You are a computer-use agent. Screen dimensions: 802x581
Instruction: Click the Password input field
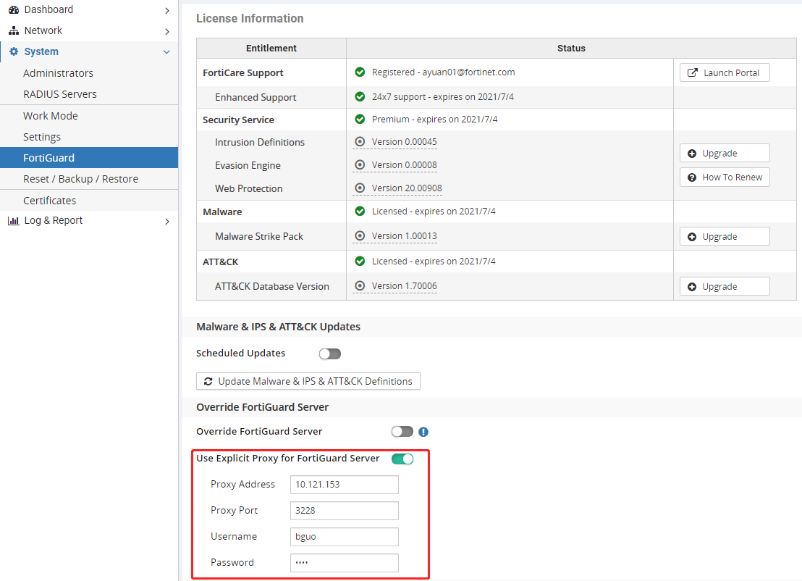click(x=345, y=563)
